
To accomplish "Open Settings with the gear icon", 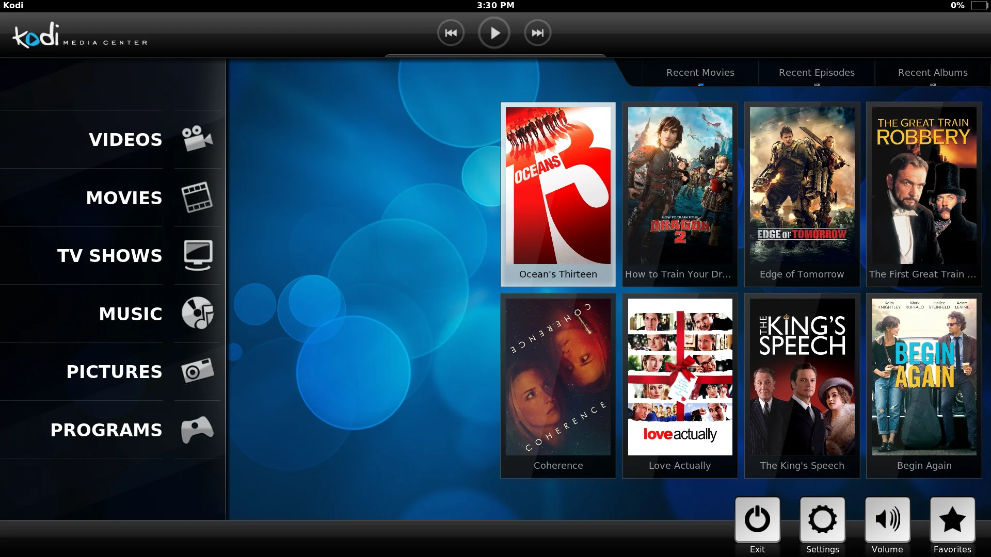I will (822, 519).
